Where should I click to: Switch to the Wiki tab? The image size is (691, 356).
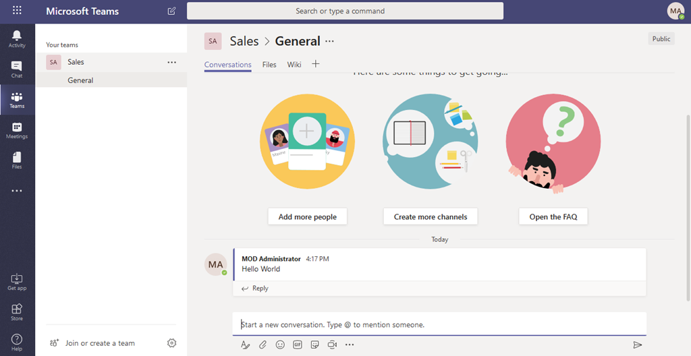pos(294,65)
